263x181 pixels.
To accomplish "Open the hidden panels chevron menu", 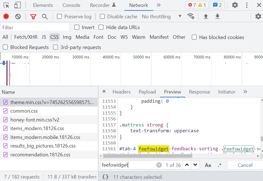I will click(159, 5).
